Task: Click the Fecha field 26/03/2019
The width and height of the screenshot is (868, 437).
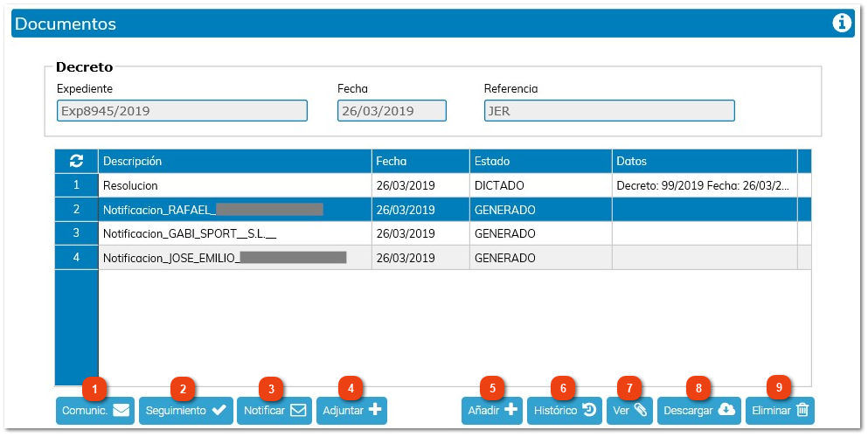Action: 392,111
